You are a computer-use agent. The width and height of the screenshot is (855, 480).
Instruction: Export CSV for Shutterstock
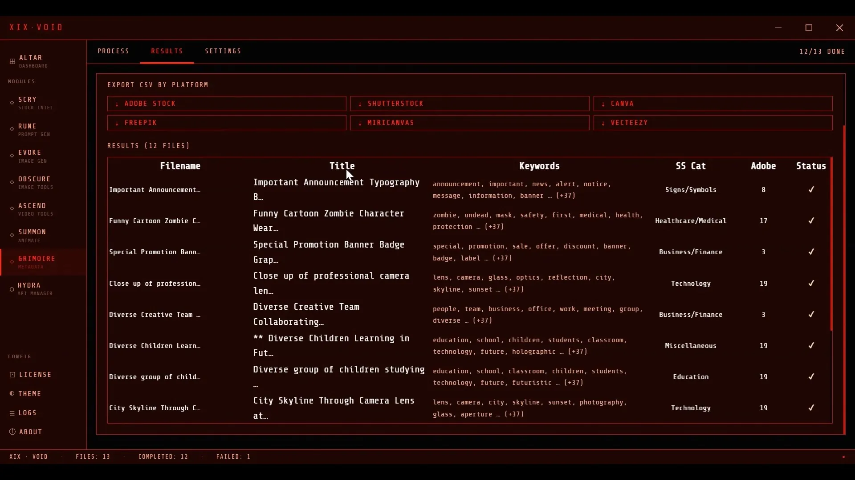[x=469, y=103]
